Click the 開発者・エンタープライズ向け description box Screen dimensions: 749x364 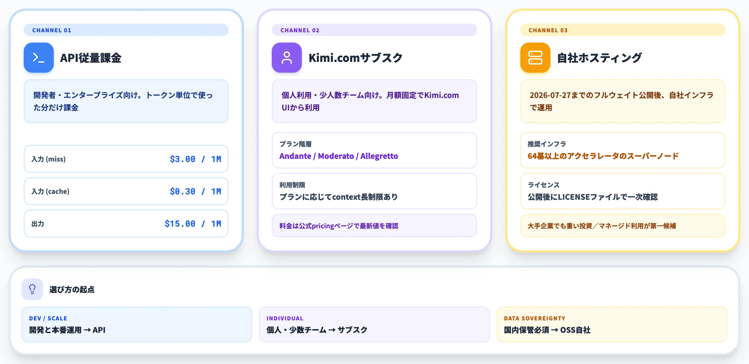click(x=126, y=101)
